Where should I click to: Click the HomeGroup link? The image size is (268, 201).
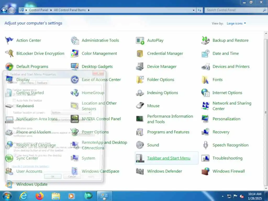[93, 93]
